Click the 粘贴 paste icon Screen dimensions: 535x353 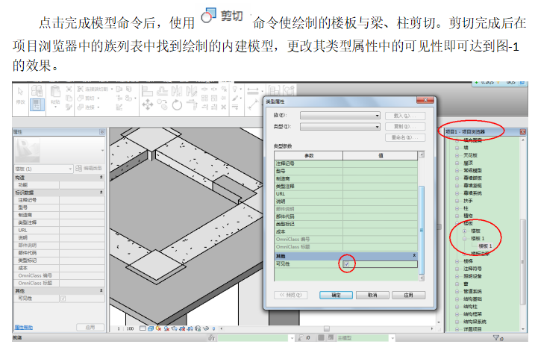pyautogui.click(x=55, y=92)
